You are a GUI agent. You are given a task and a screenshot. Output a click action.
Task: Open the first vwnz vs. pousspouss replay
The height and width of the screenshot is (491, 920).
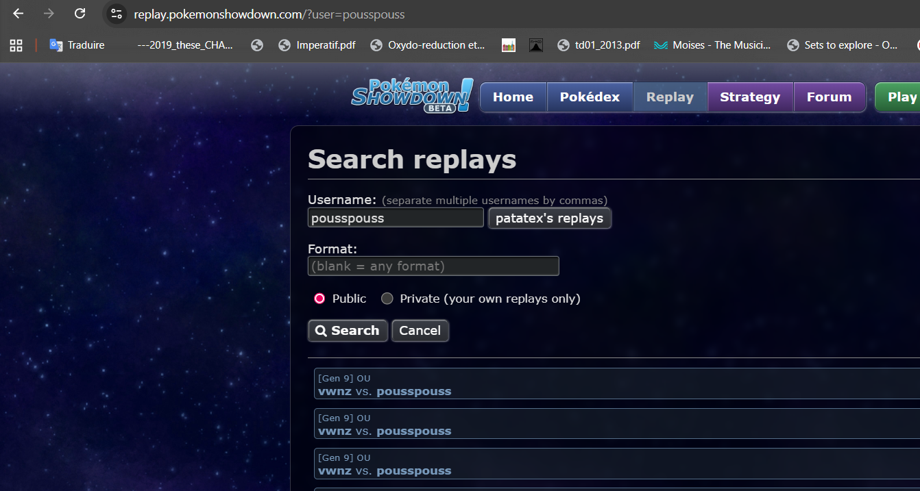point(385,392)
